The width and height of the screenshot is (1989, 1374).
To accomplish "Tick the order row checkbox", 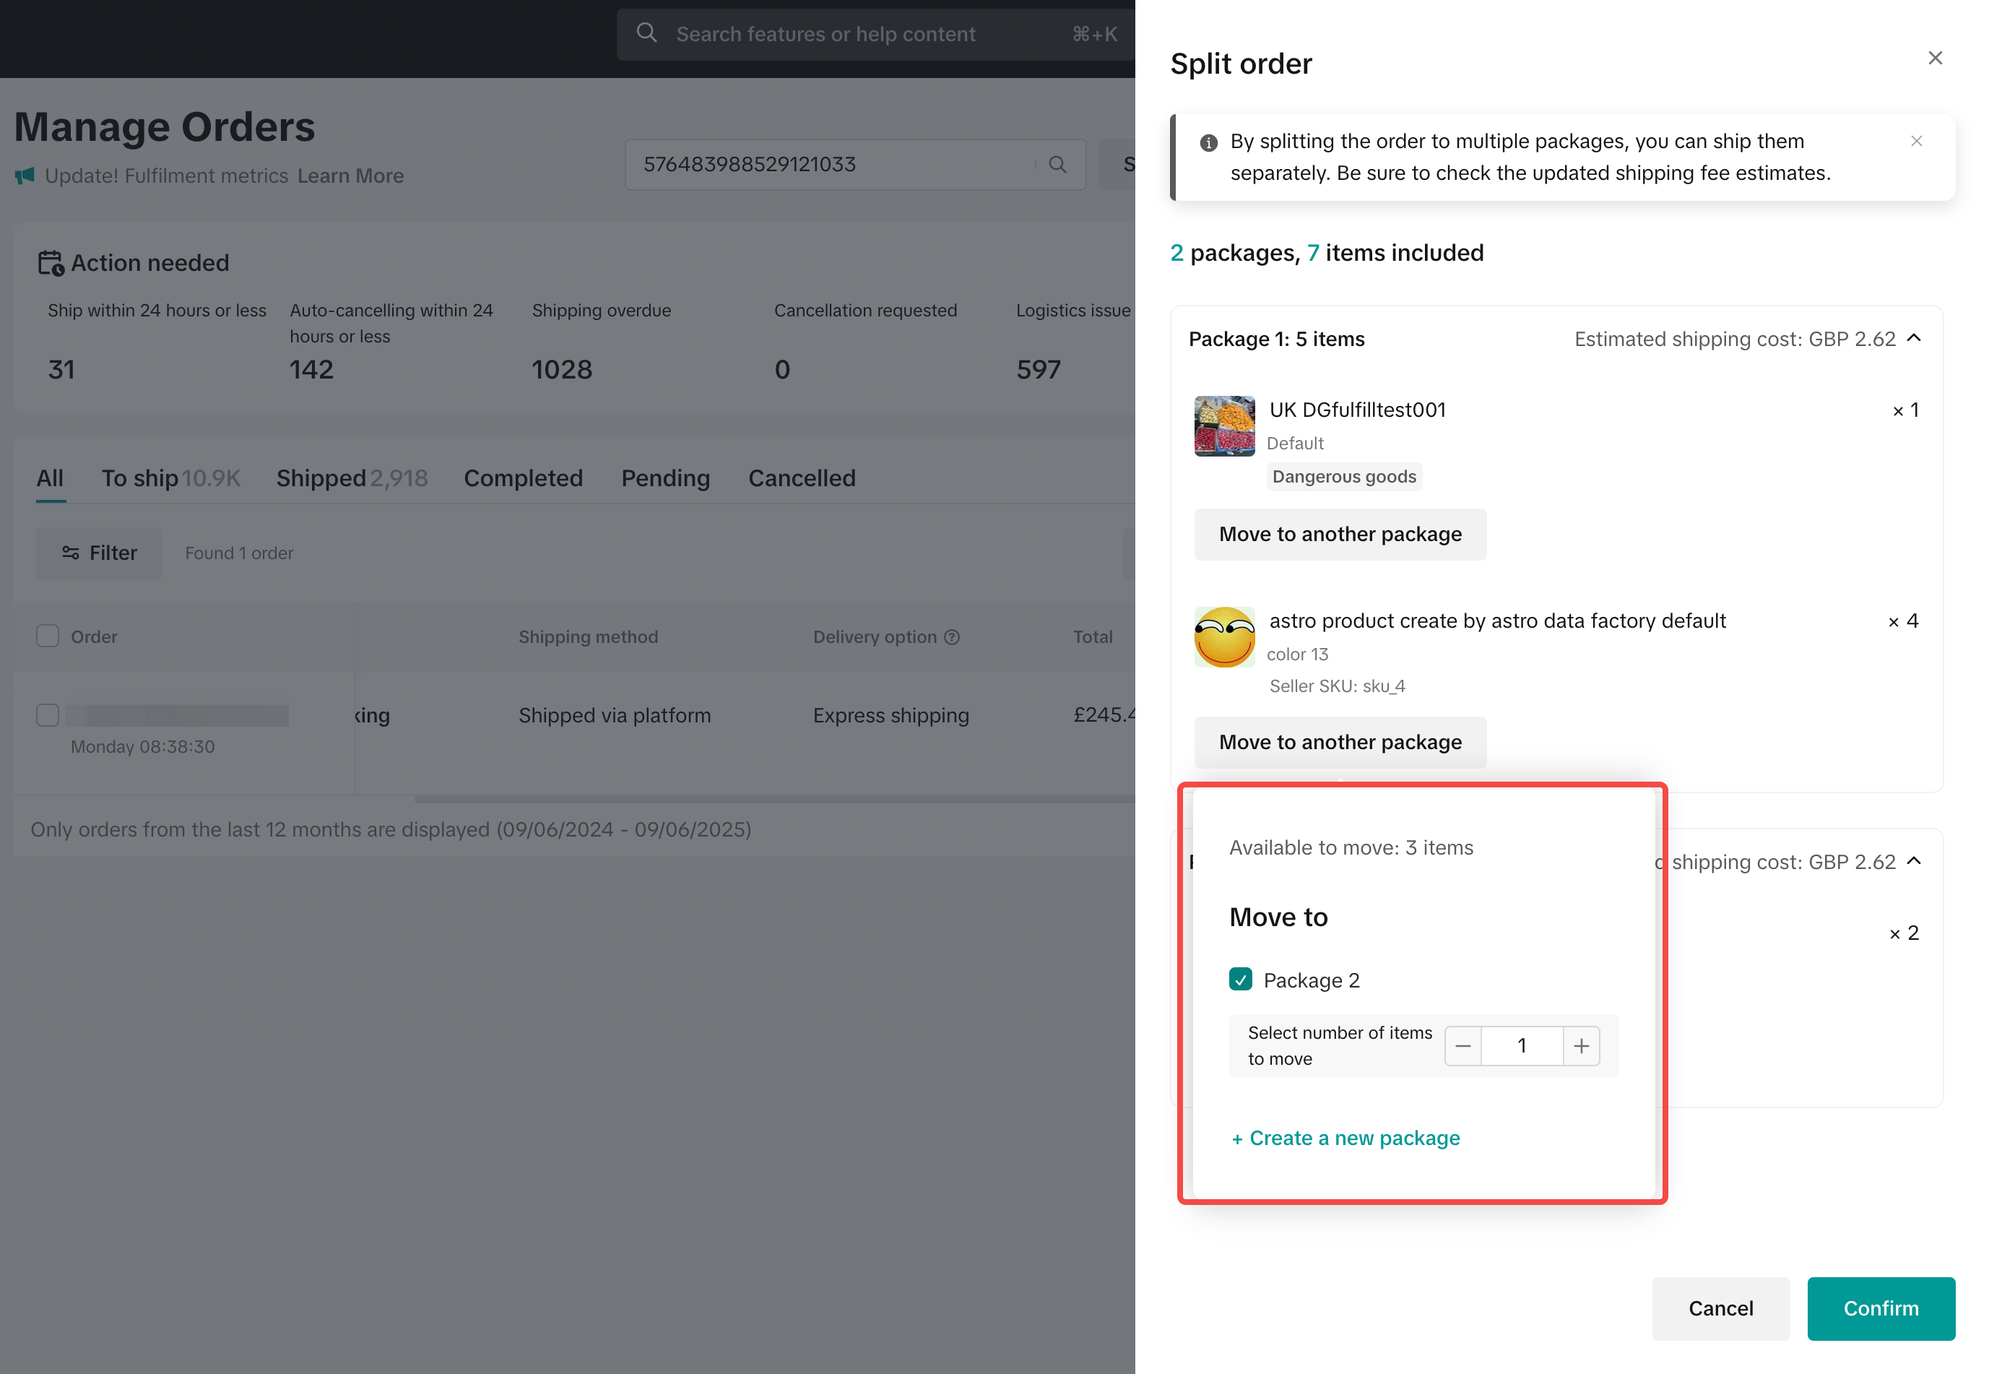I will tap(48, 714).
